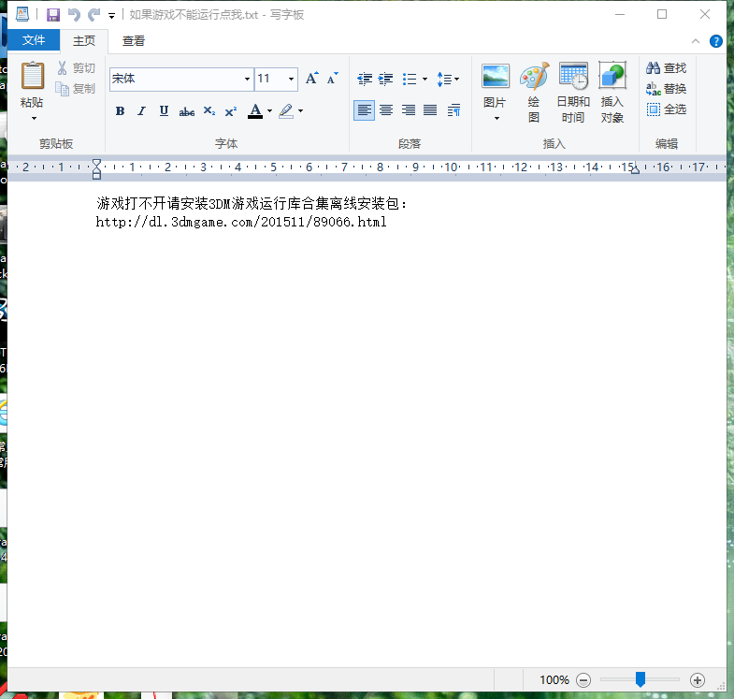Click the decrease indent icon

pos(365,79)
